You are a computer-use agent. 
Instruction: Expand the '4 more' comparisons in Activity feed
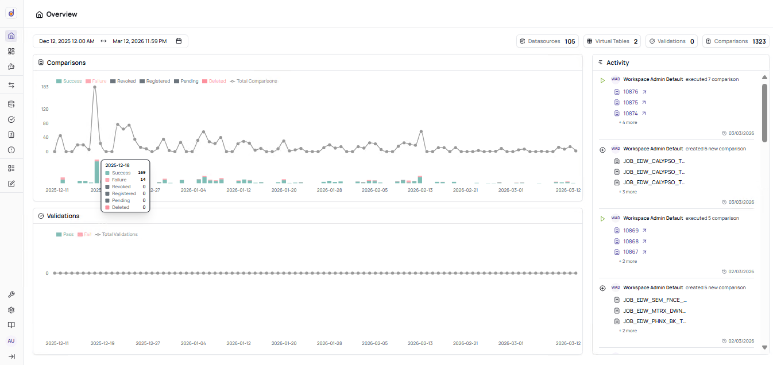pos(627,122)
